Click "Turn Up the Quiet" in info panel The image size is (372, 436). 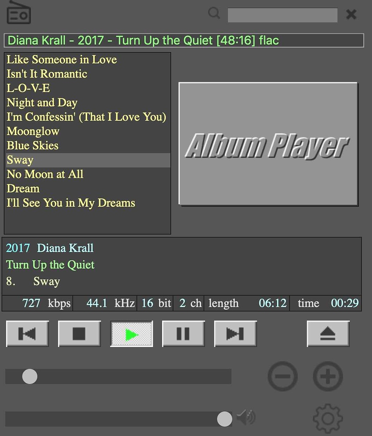point(50,265)
